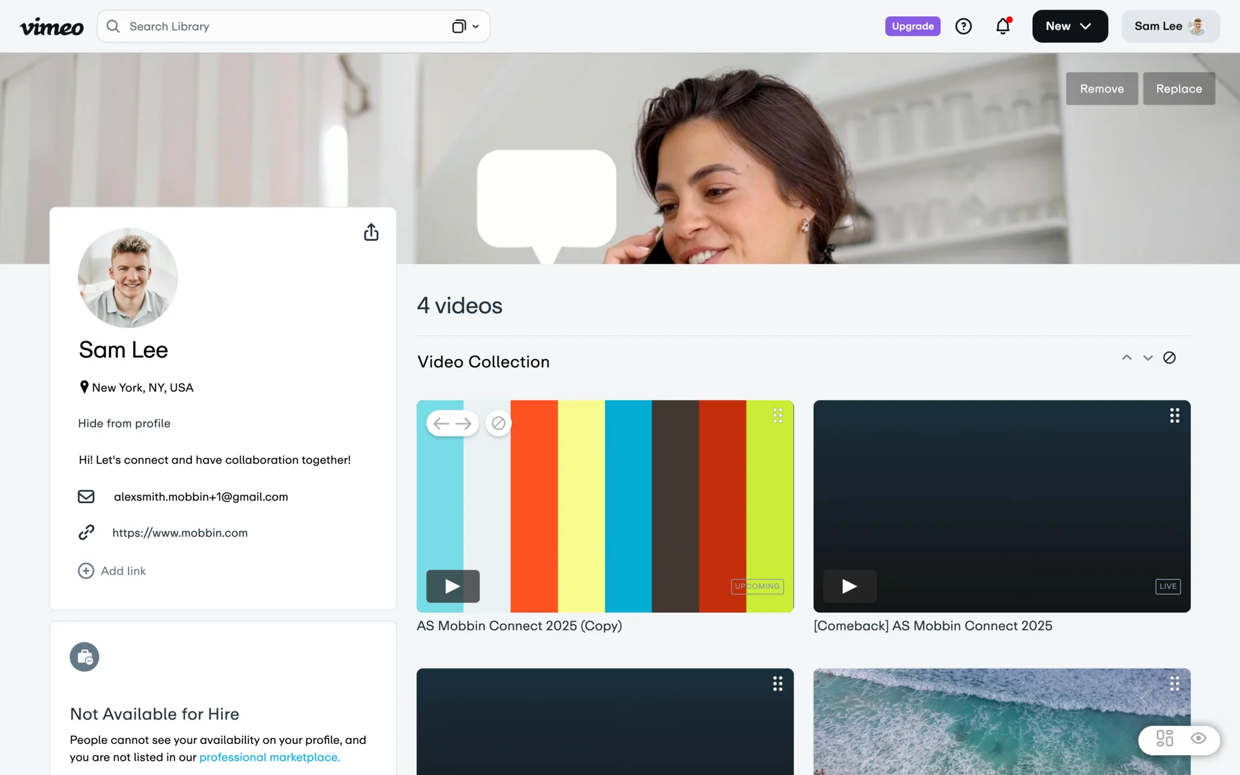
Task: Click the Vimeo logo
Action: click(x=52, y=26)
